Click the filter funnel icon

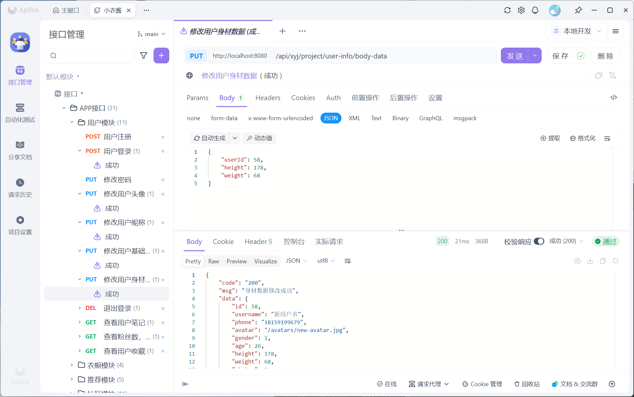(144, 55)
